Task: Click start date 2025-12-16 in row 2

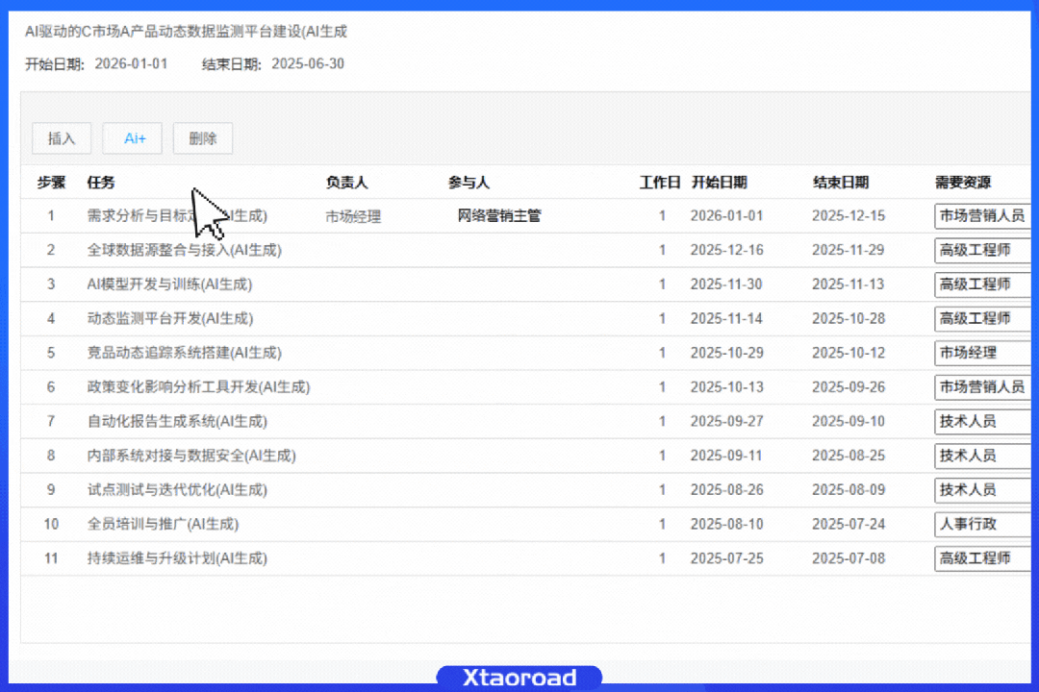Action: (726, 250)
